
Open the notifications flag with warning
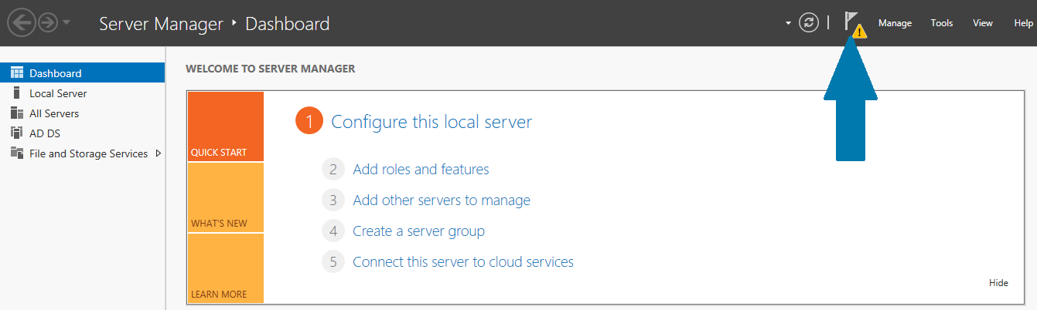click(x=854, y=23)
